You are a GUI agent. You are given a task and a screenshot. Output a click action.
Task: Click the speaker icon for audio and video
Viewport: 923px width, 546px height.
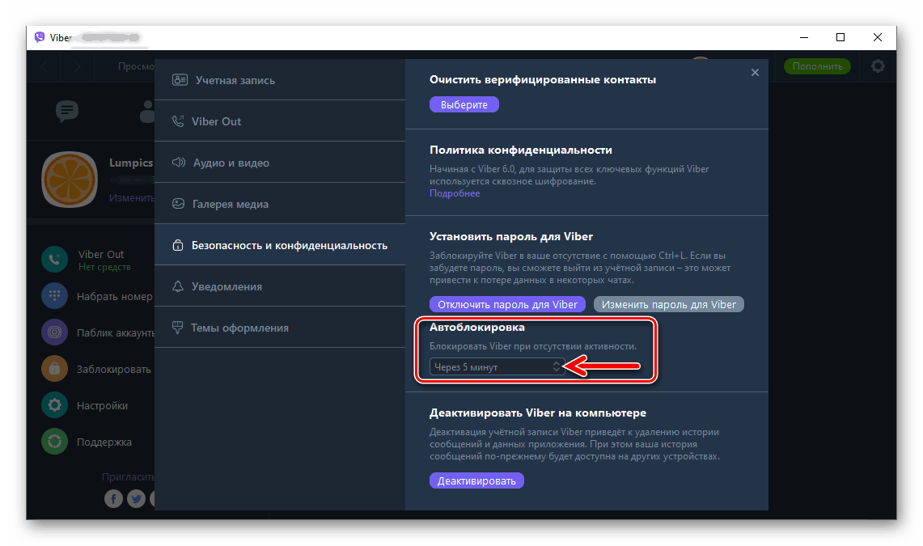click(178, 162)
